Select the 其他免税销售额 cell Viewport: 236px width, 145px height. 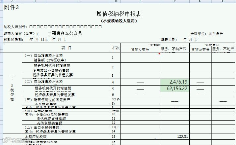67,123
